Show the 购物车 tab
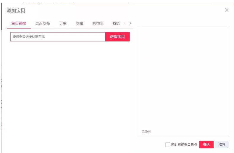This screenshot has height=153, width=234. pos(98,23)
